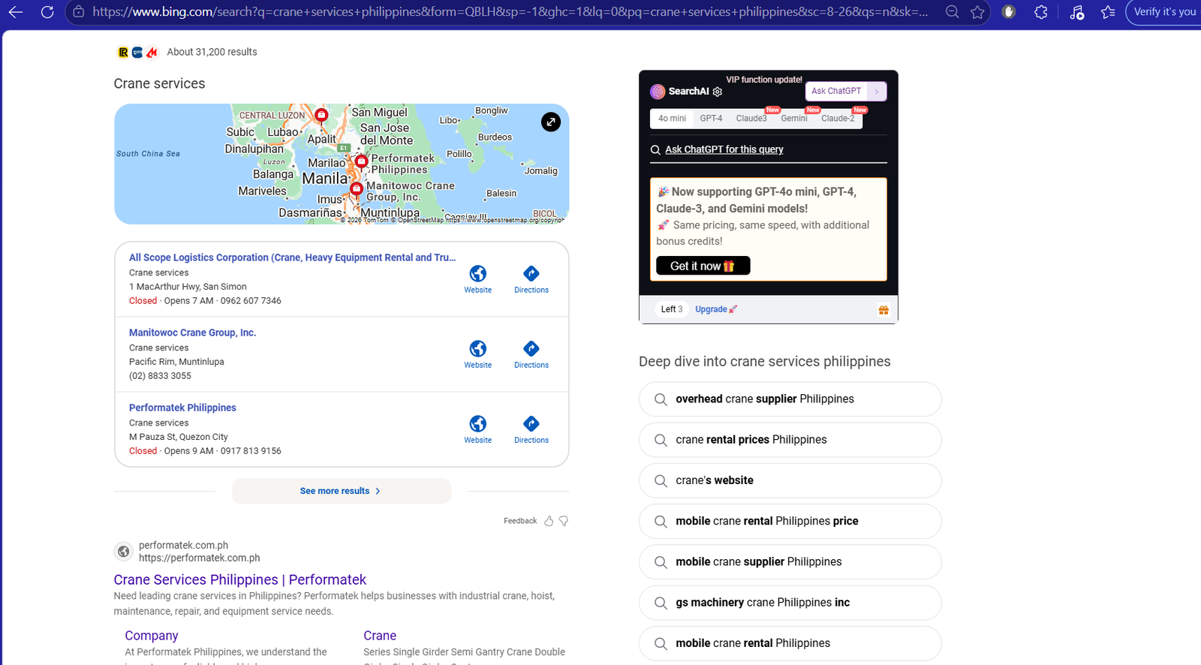The height and width of the screenshot is (665, 1201).
Task: Search gs machinery crane Philippines inc suggestion
Action: (x=790, y=603)
